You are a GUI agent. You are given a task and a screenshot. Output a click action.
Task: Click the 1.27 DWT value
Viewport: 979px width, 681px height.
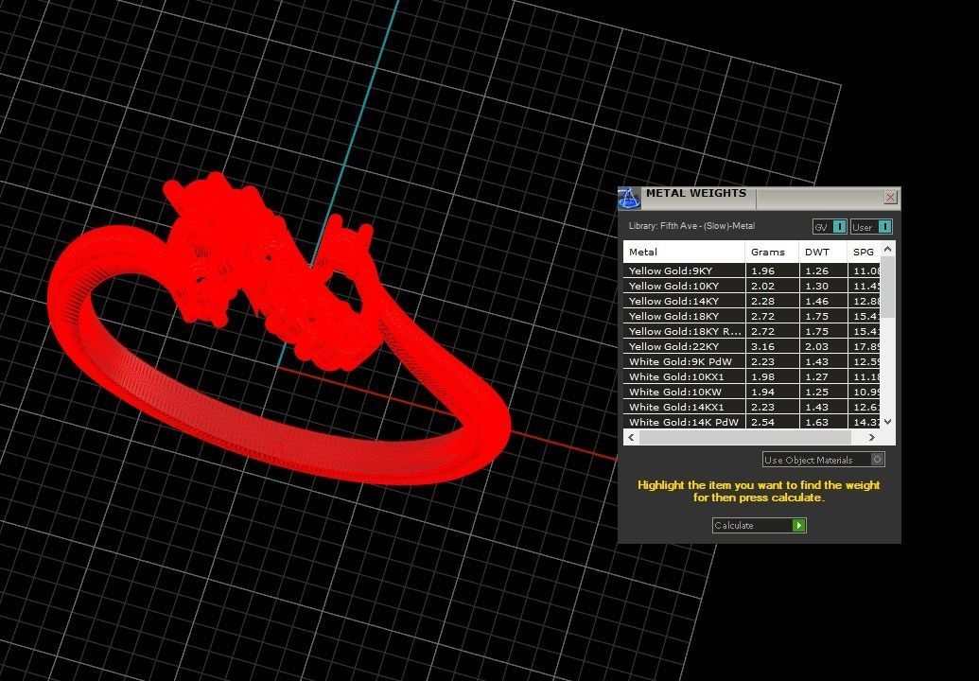click(816, 376)
